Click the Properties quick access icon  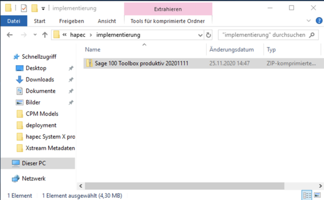(24, 8)
